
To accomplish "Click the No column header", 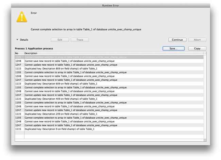I will click(19, 53).
